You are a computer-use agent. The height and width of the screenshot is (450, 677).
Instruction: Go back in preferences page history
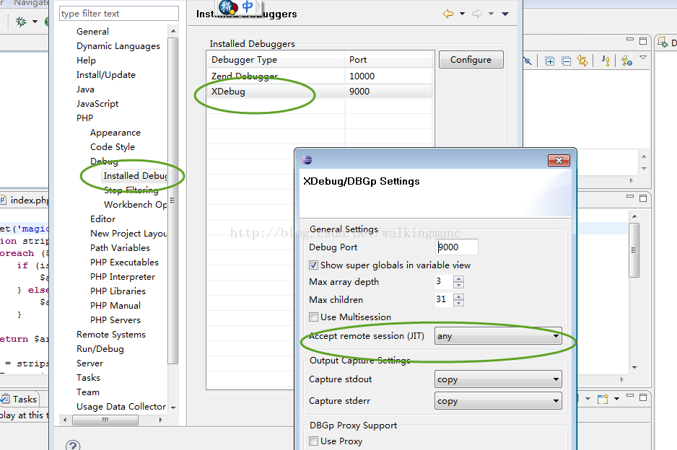pyautogui.click(x=448, y=14)
